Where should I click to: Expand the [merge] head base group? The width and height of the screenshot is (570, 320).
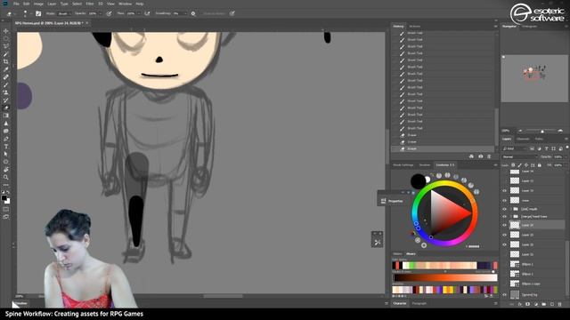click(510, 216)
